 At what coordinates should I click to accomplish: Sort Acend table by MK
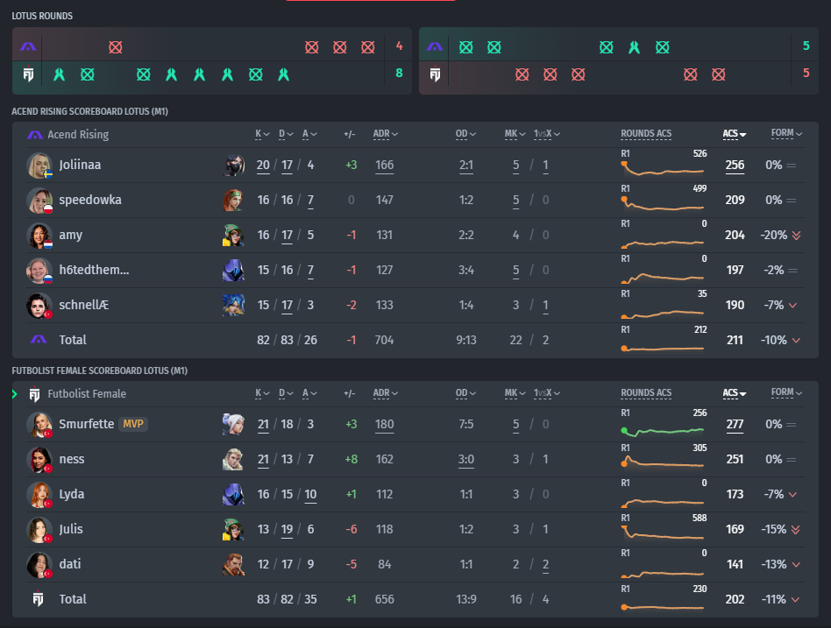[x=515, y=134]
